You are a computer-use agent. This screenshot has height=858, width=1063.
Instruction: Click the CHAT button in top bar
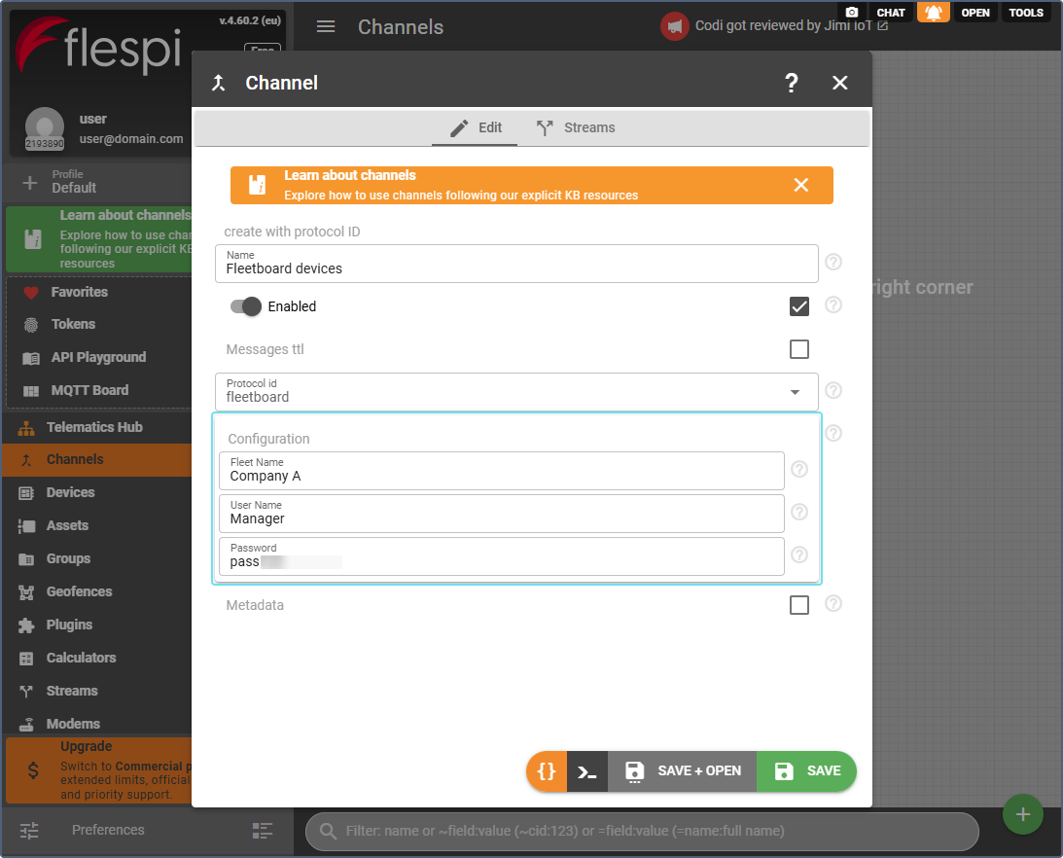890,13
